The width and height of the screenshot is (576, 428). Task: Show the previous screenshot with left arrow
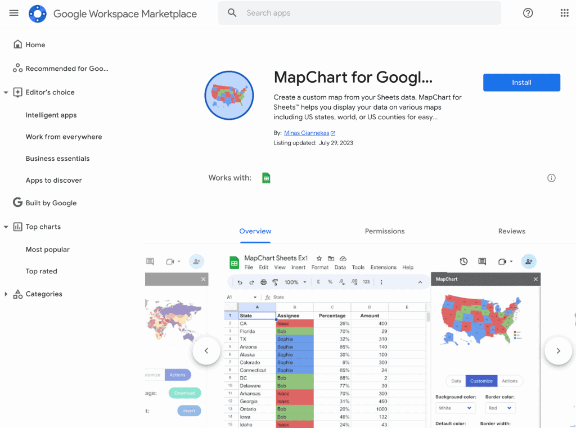click(206, 351)
